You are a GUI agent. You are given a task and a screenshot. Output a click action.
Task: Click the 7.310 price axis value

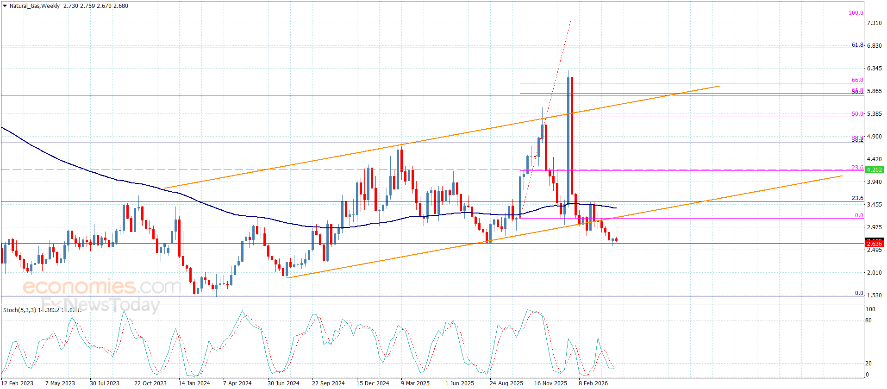(x=874, y=23)
